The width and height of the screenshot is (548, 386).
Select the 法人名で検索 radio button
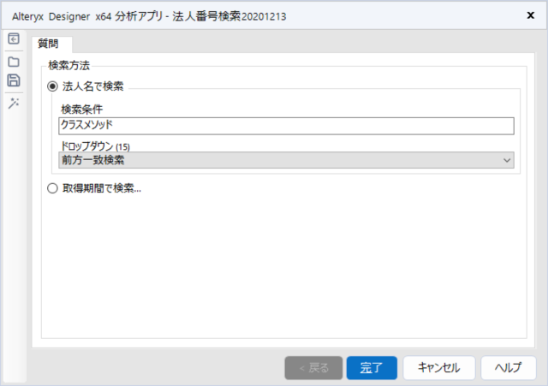[x=52, y=86]
